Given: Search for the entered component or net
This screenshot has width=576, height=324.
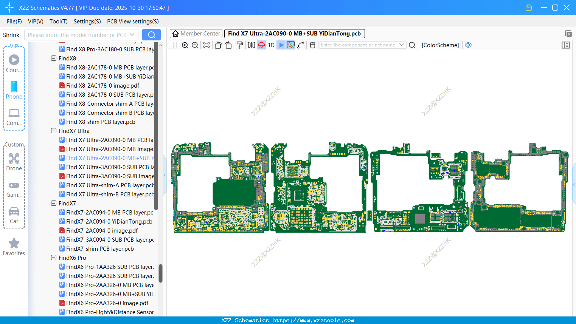Looking at the screenshot, I should click(412, 45).
